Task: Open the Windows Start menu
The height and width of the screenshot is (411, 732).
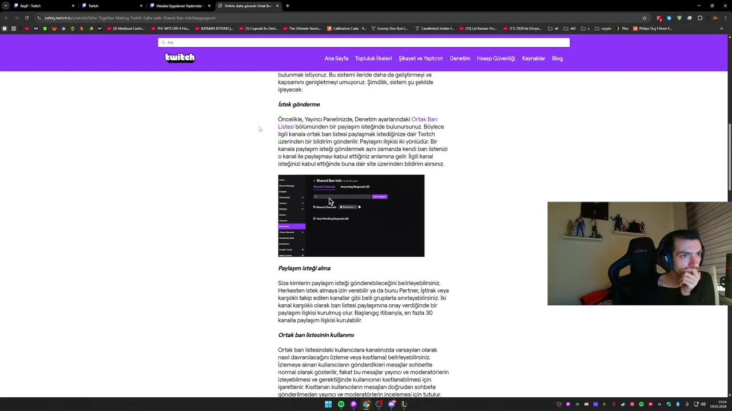Action: pyautogui.click(x=328, y=404)
